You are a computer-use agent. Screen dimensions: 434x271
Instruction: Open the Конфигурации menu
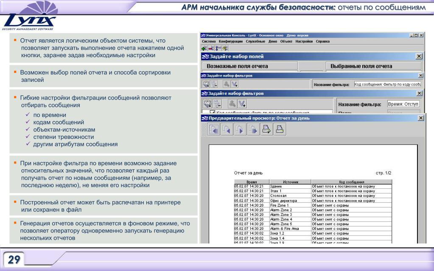(230, 41)
